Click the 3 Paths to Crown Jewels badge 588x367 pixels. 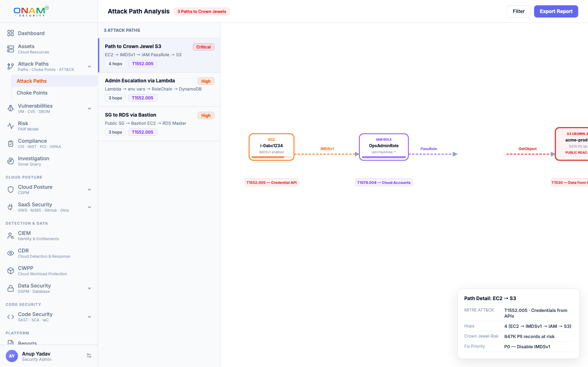pos(202,11)
